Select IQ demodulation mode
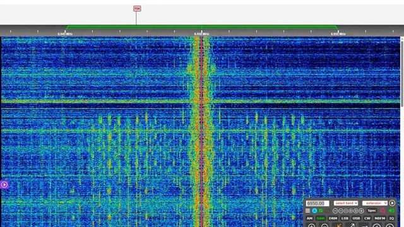404x227 pixels. pos(391,218)
